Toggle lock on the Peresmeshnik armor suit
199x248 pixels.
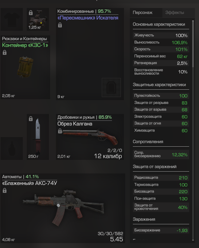pos(60,25)
